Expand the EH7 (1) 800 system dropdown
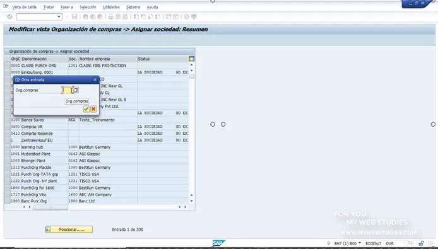The height and width of the screenshot is (249, 438). coord(360,243)
